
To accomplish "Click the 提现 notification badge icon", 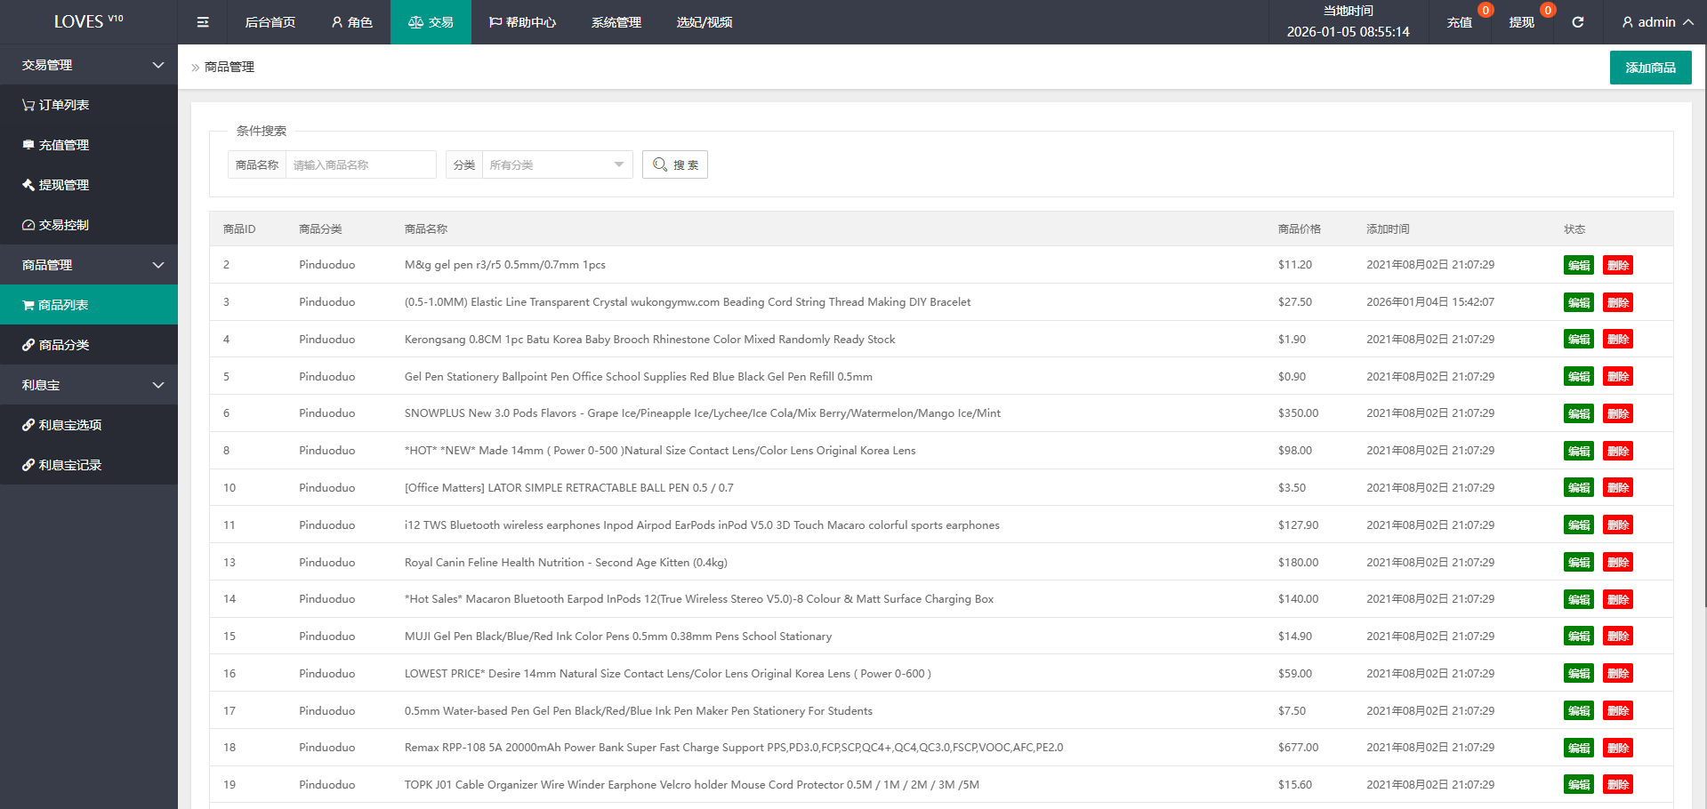I will coord(1547,11).
